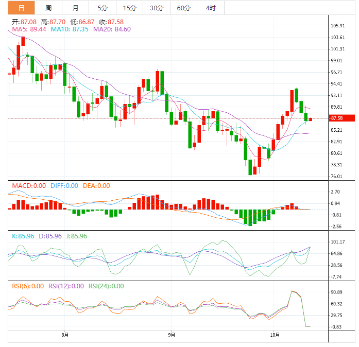Switch to the 周 weekly tab
The height and width of the screenshot is (347, 359).
pyautogui.click(x=48, y=8)
